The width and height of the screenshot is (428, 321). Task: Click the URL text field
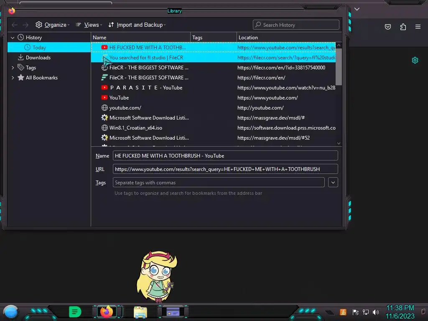(x=225, y=169)
